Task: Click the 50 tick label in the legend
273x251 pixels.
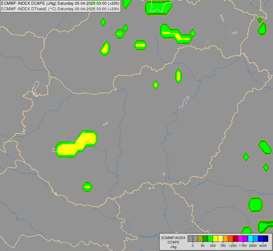Action: pos(203,246)
